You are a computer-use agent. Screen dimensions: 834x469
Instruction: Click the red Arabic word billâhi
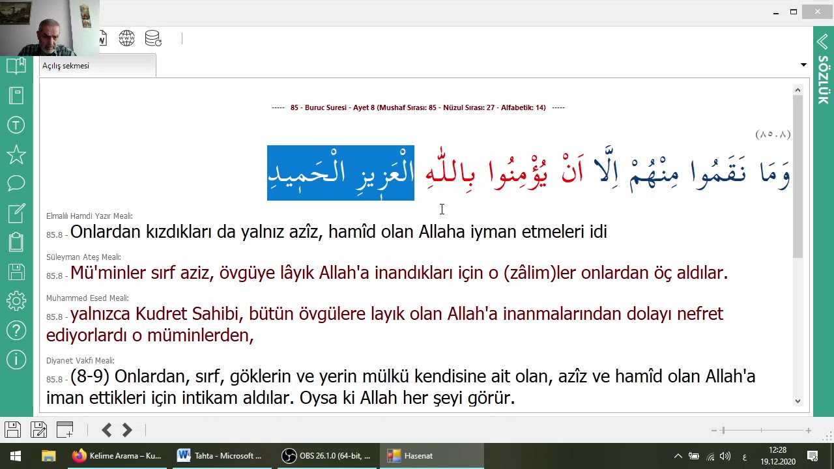(x=450, y=171)
